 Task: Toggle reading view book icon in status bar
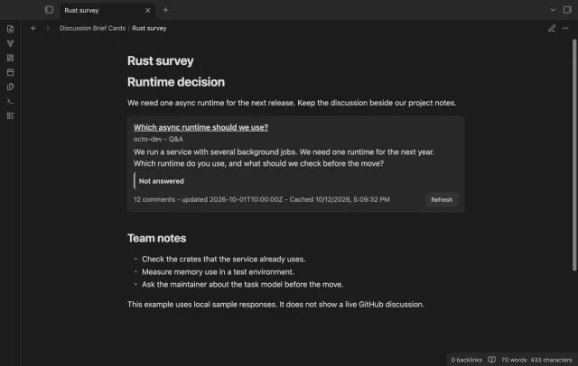[x=491, y=360]
